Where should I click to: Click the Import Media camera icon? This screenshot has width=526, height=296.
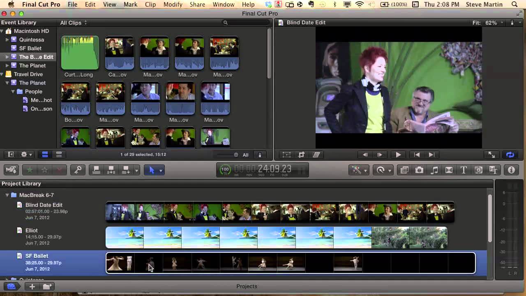tap(12, 170)
